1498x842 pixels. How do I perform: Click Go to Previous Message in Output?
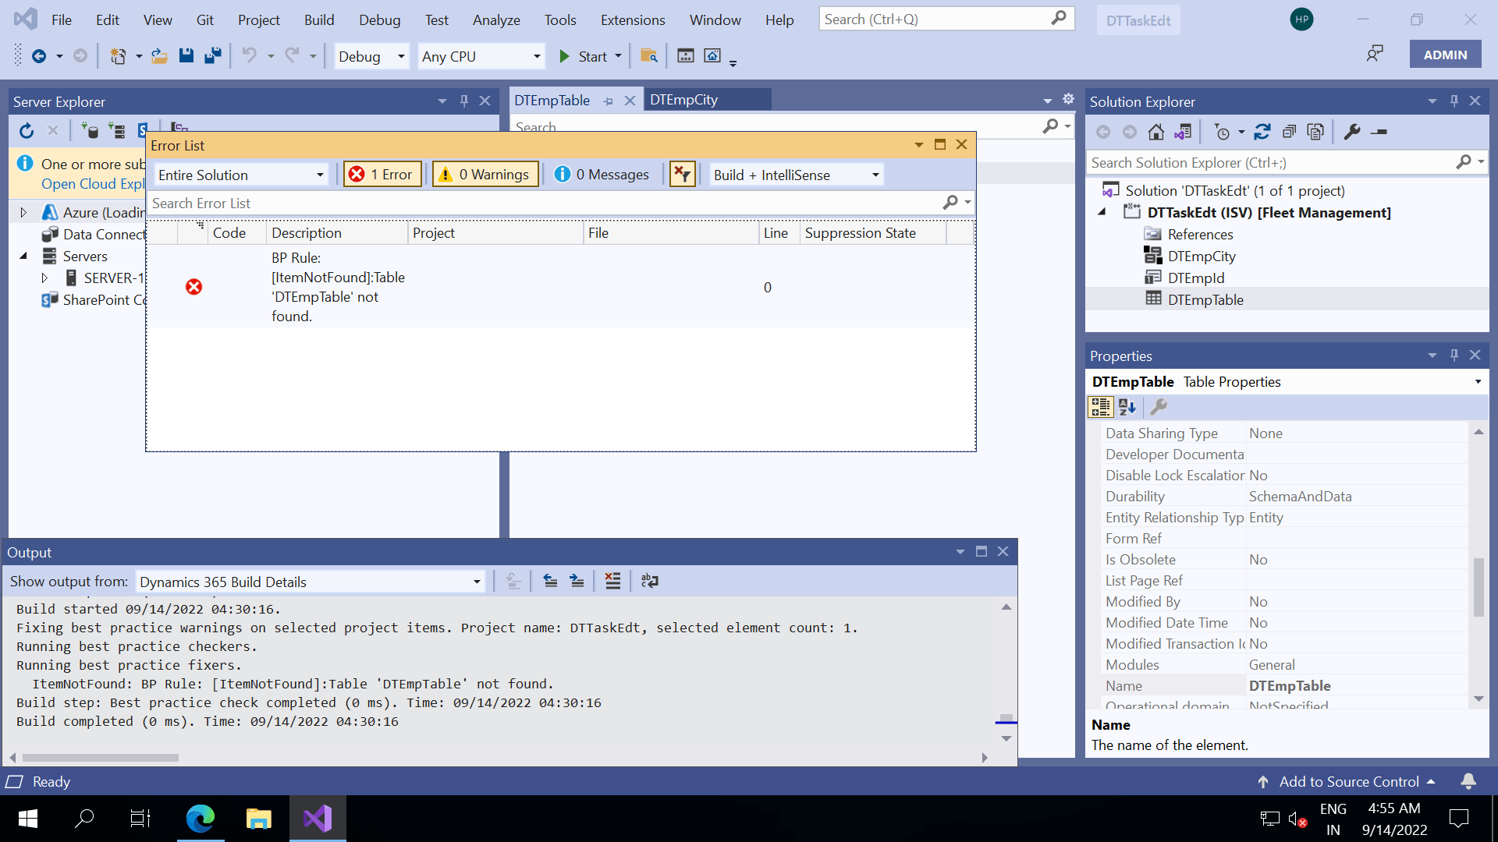pyautogui.click(x=550, y=582)
